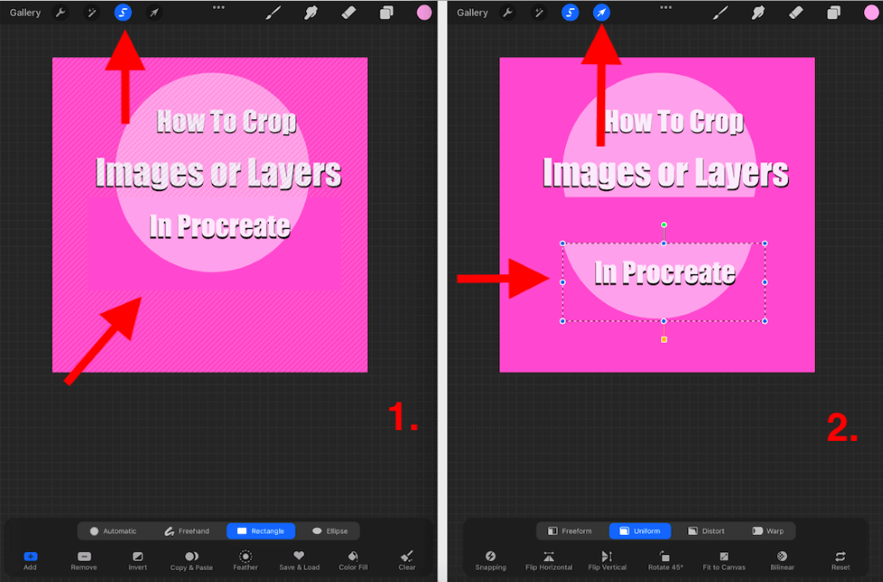Go back to the Gallery
Screen dimensions: 883x582
tap(24, 13)
